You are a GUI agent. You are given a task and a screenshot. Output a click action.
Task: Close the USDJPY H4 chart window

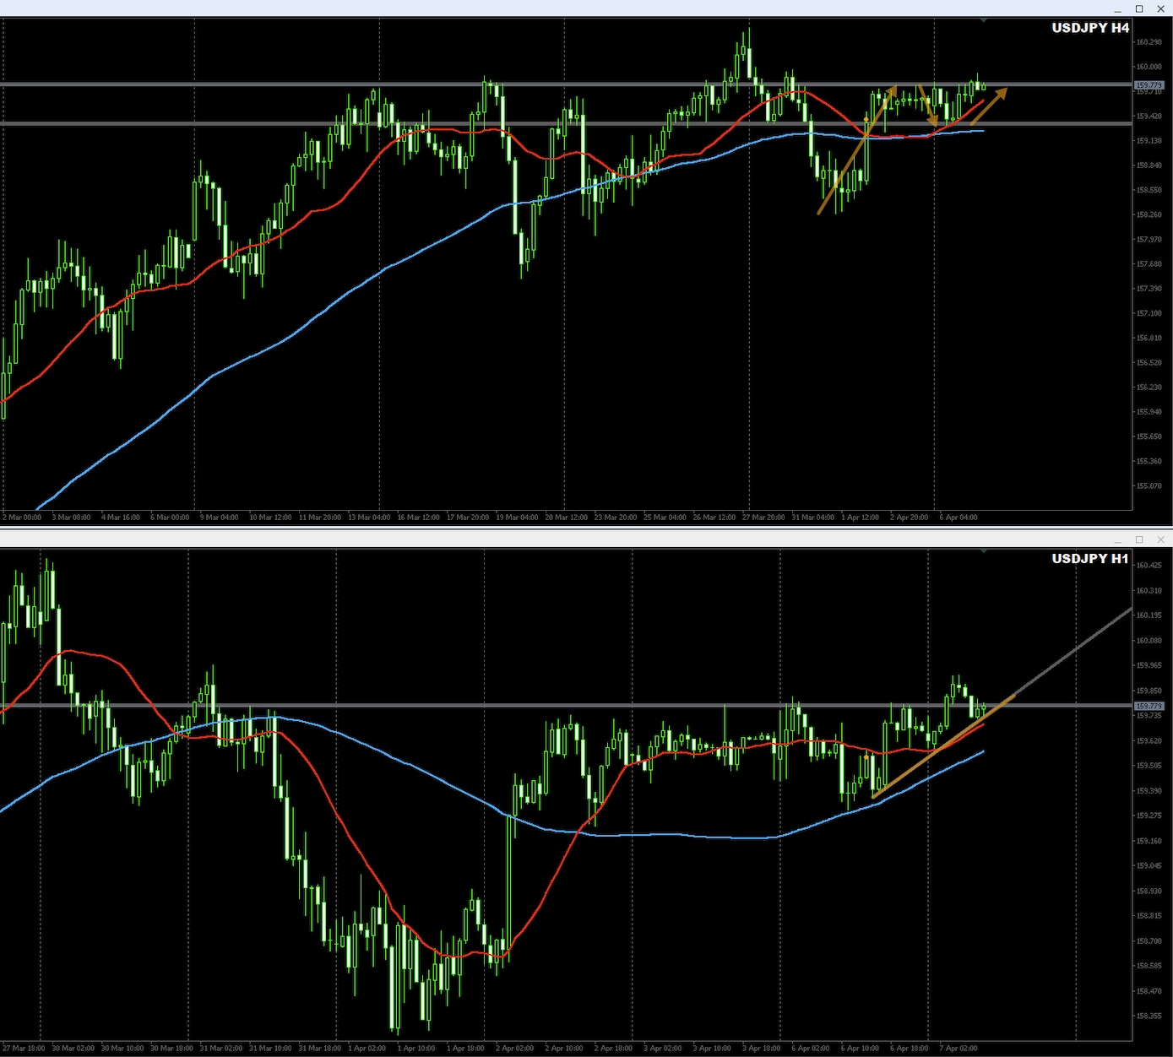pos(1160,9)
